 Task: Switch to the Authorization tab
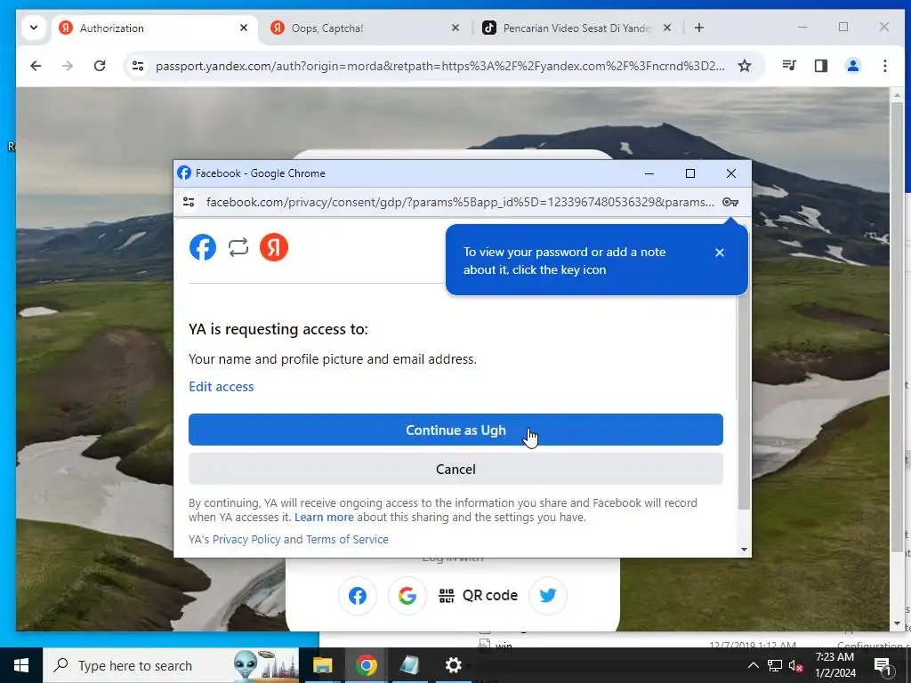point(156,28)
